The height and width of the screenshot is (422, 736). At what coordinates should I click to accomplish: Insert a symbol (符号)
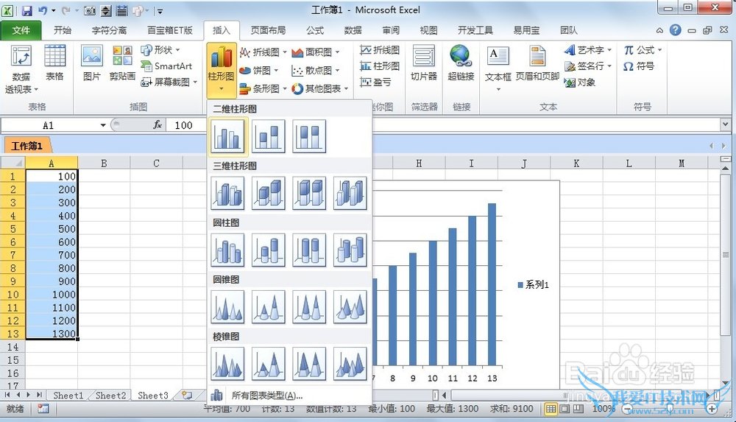(640, 66)
